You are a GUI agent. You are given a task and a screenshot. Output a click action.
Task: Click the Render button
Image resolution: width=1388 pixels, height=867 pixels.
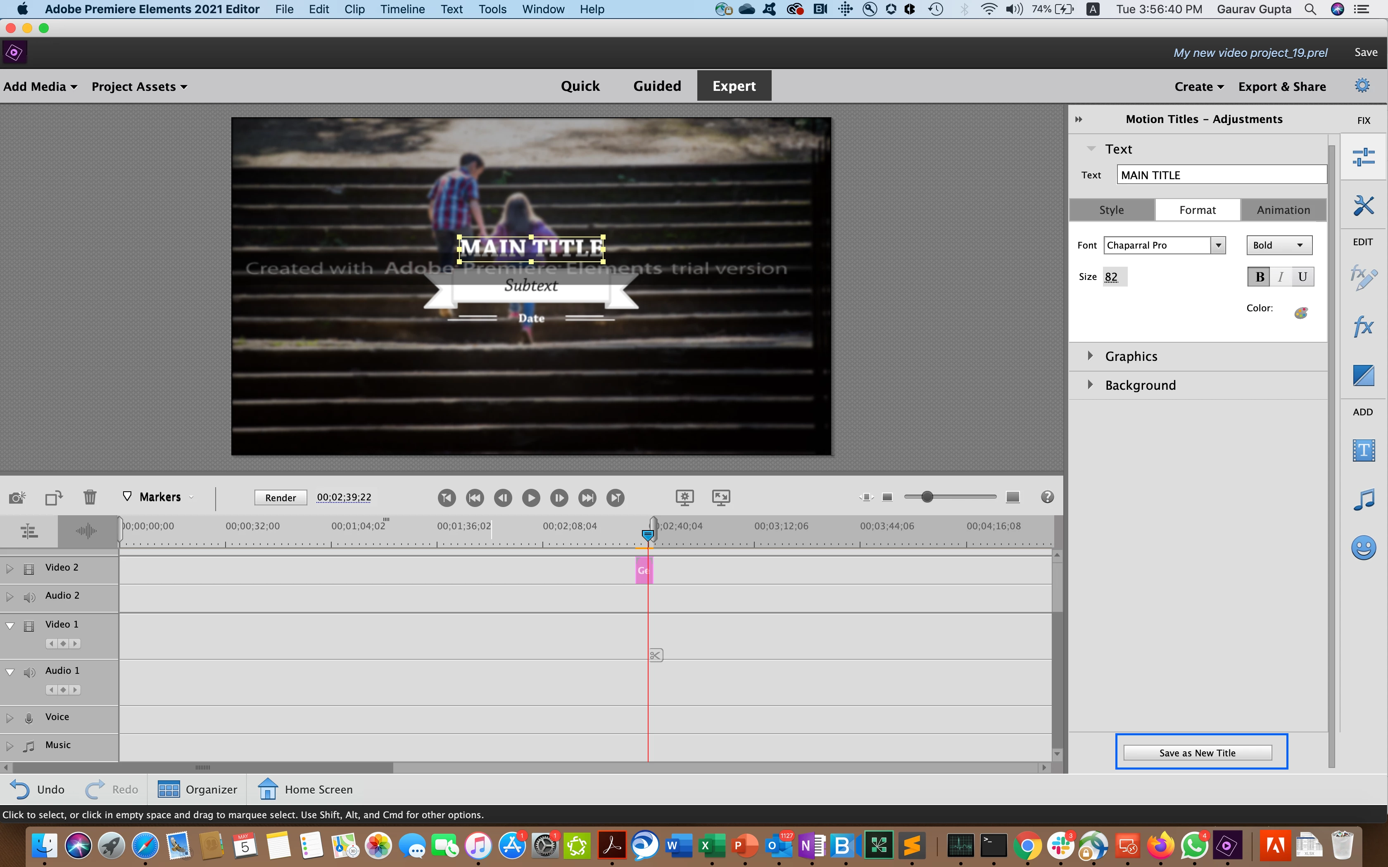pyautogui.click(x=280, y=498)
